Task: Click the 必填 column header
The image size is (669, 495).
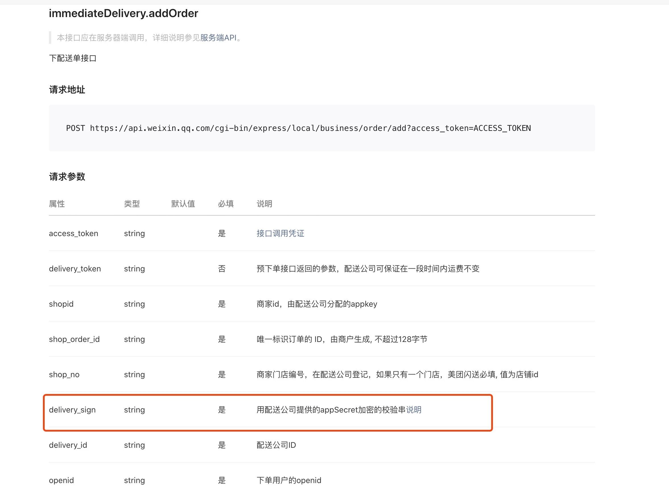Action: (x=226, y=204)
